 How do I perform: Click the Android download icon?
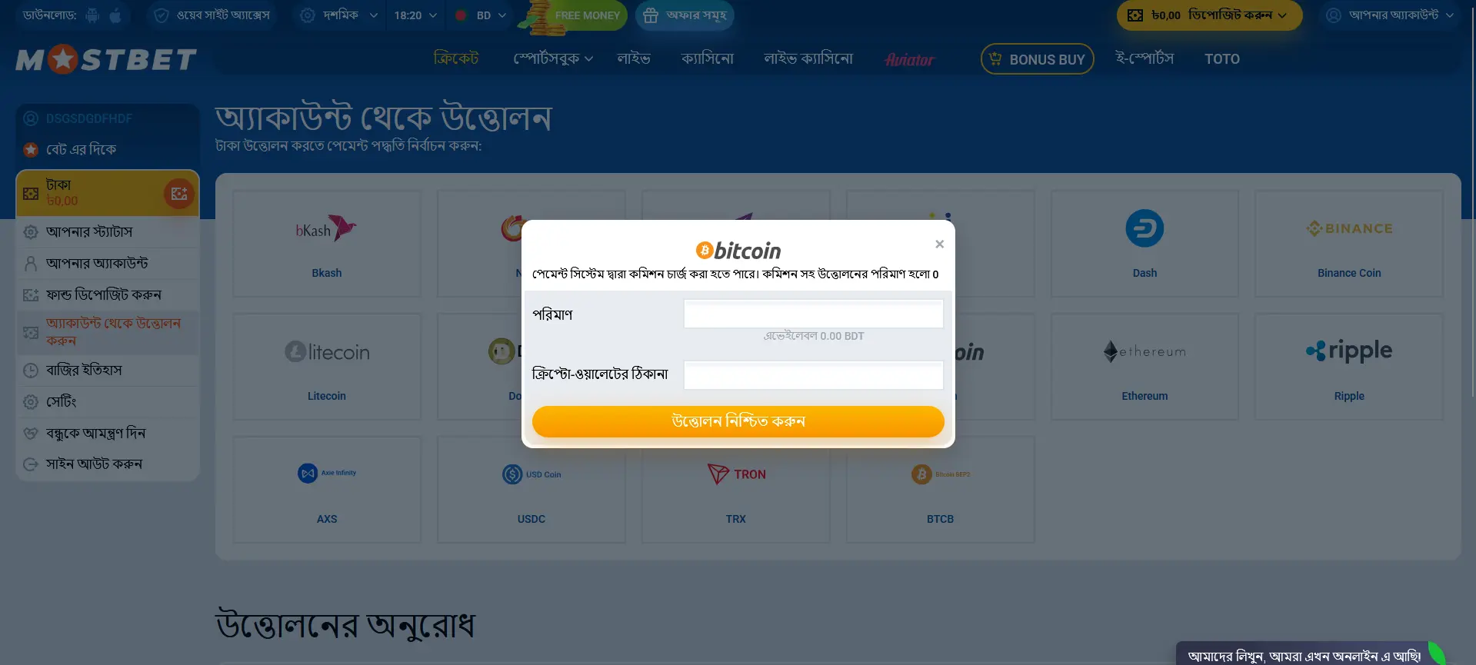(93, 15)
